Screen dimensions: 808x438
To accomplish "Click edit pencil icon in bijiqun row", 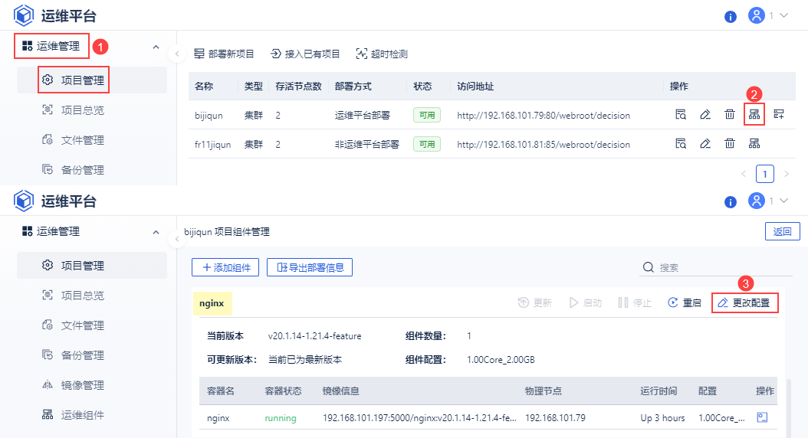I will pos(705,114).
